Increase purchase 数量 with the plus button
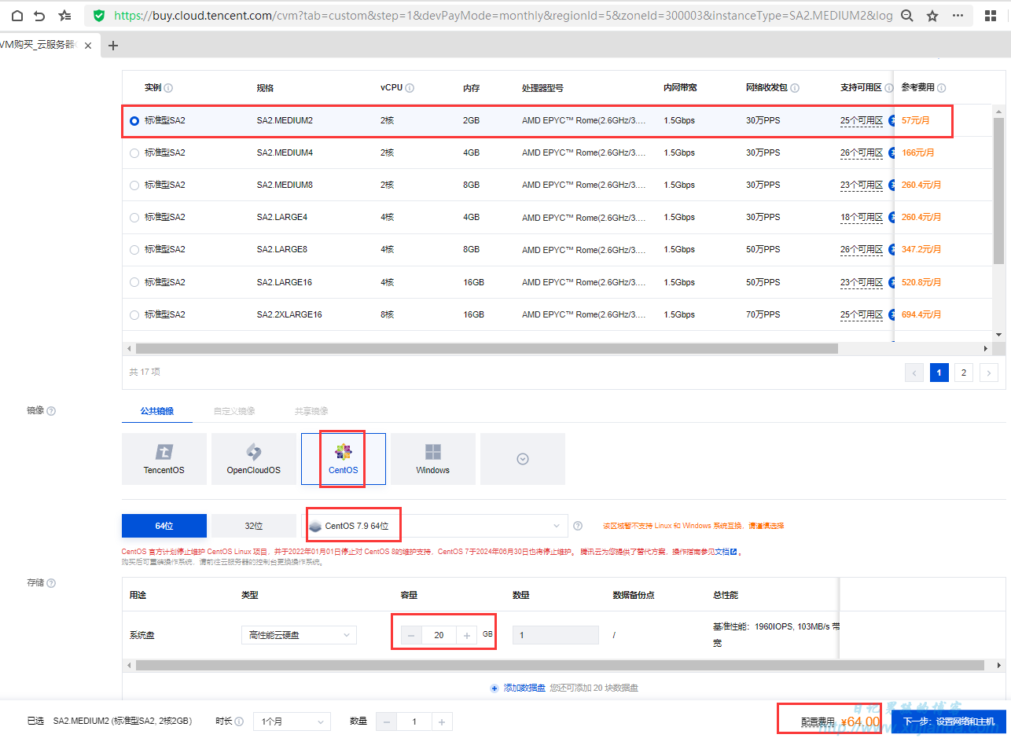Image resolution: width=1011 pixels, height=738 pixels. (442, 721)
